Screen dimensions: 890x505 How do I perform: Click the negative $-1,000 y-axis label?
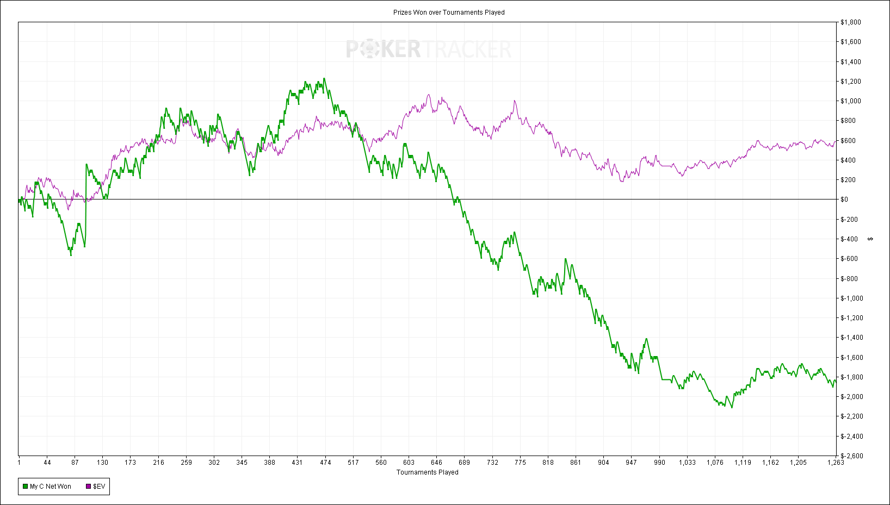(852, 298)
